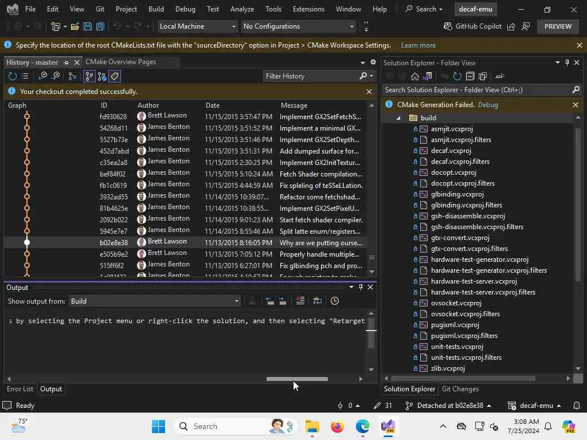
Task: Click go to previous message in Output
Action: point(270,301)
